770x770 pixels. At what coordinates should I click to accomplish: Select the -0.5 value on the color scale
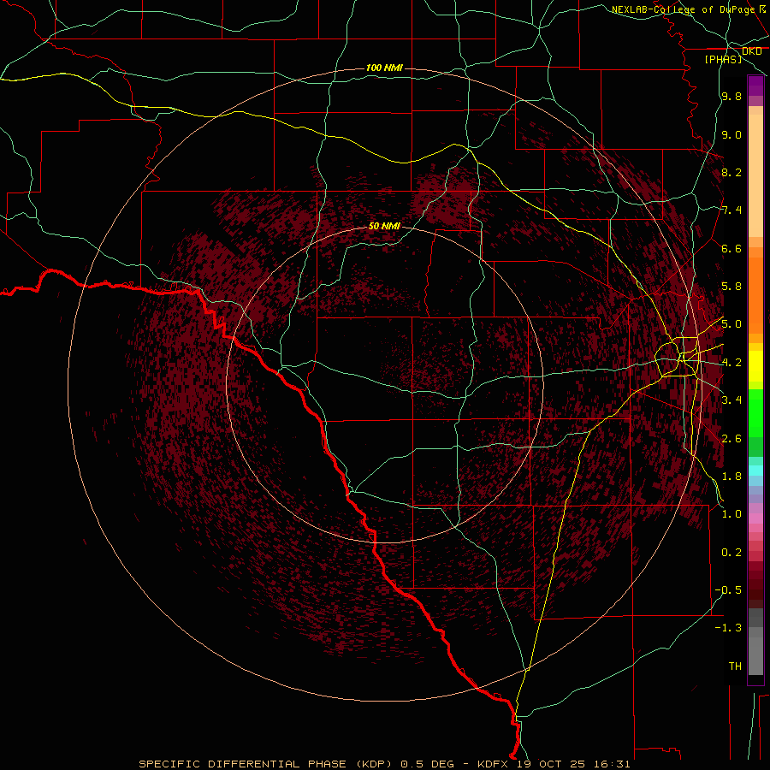728,590
